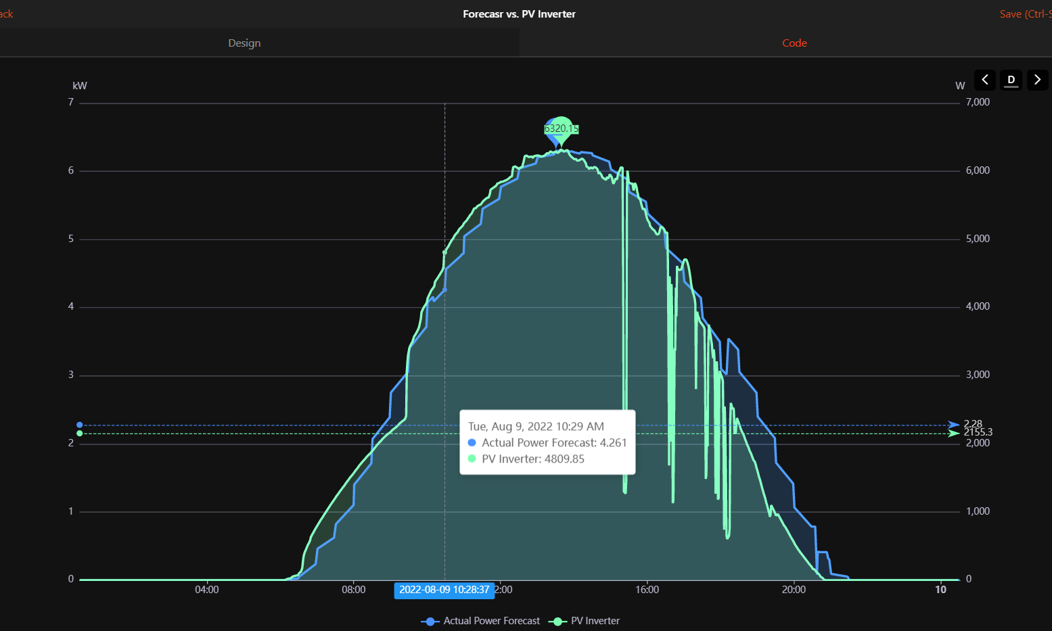The width and height of the screenshot is (1052, 631).
Task: Click the chart title Forecasr vs. PV Inverter
Action: [519, 14]
